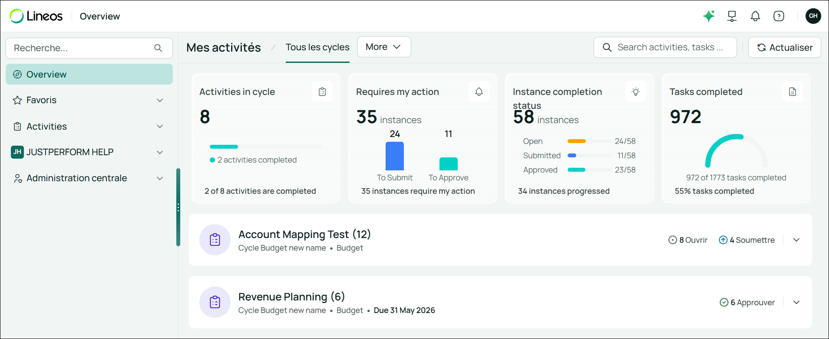Open the GH user avatar menu
This screenshot has width=829, height=339.
click(x=813, y=16)
